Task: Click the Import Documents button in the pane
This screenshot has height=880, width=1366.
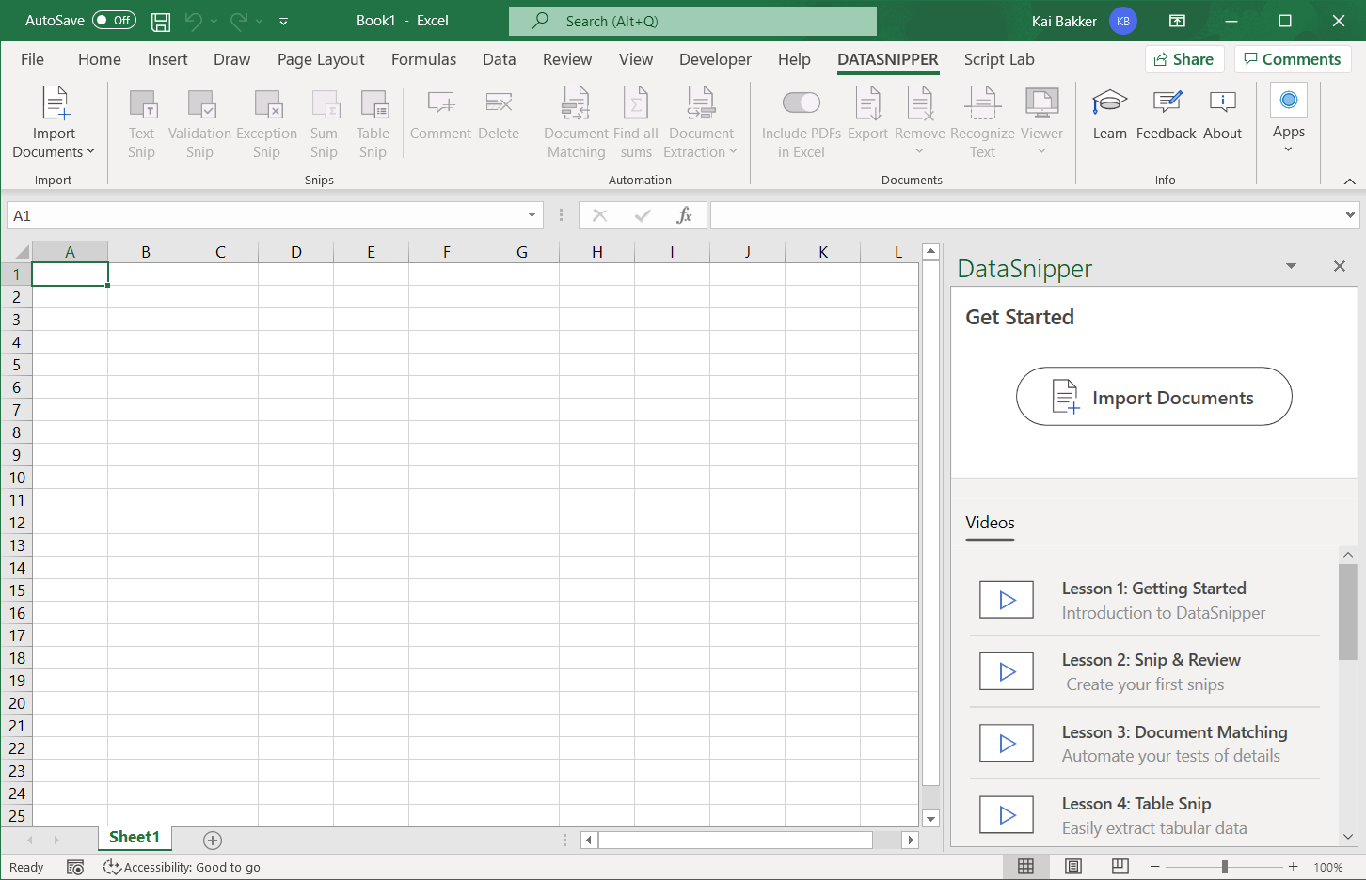Action: pyautogui.click(x=1153, y=396)
